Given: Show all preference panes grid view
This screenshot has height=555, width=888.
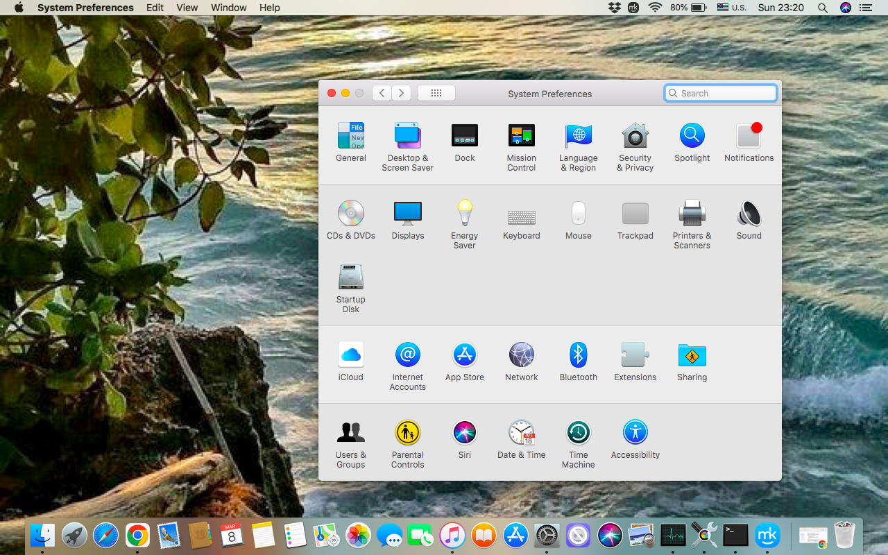Looking at the screenshot, I should 436,92.
